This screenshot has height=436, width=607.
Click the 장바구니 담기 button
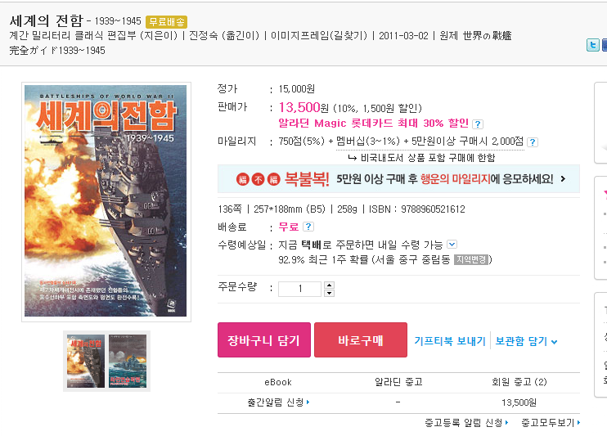coord(264,340)
